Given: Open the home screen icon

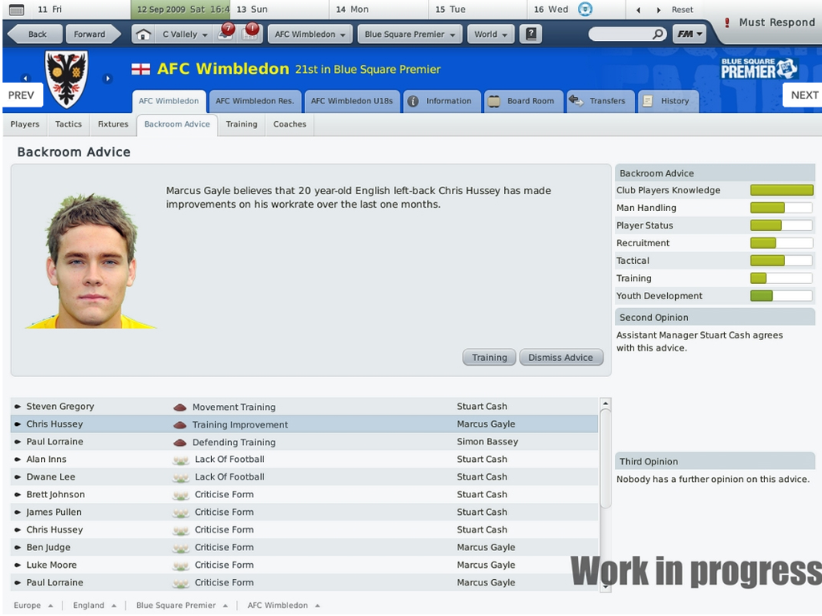Looking at the screenshot, I should click(x=143, y=34).
